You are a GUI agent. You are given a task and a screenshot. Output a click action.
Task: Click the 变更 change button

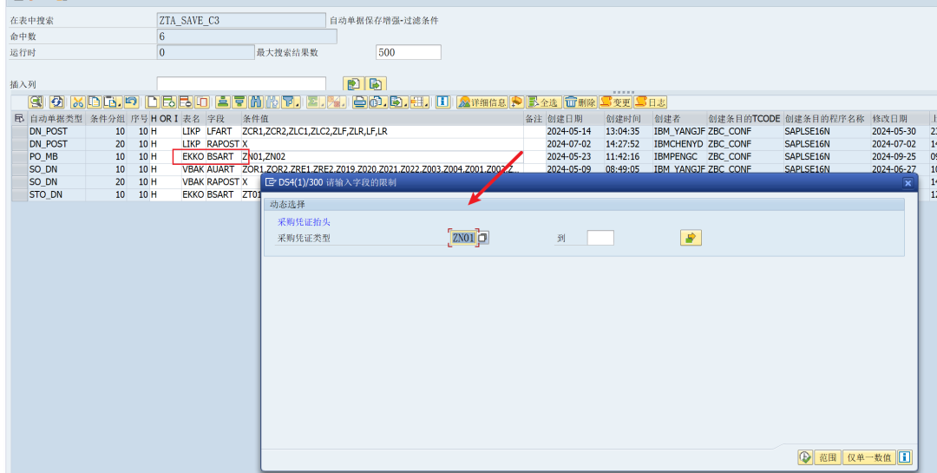[615, 102]
